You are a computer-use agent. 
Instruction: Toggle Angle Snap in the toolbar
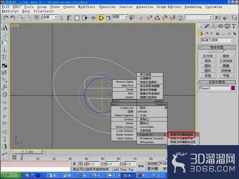[x=157, y=18]
